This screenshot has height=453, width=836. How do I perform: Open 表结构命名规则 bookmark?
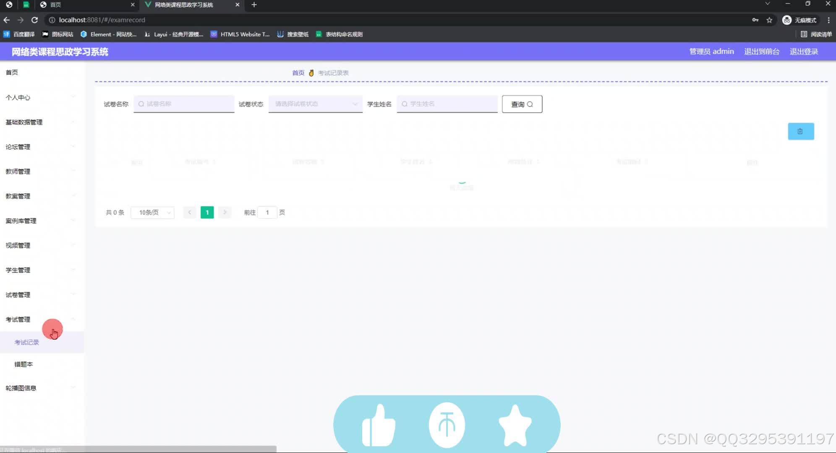[x=339, y=34]
